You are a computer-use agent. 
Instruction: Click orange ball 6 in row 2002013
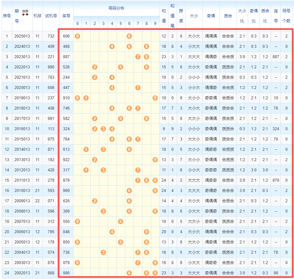(x=129, y=273)
